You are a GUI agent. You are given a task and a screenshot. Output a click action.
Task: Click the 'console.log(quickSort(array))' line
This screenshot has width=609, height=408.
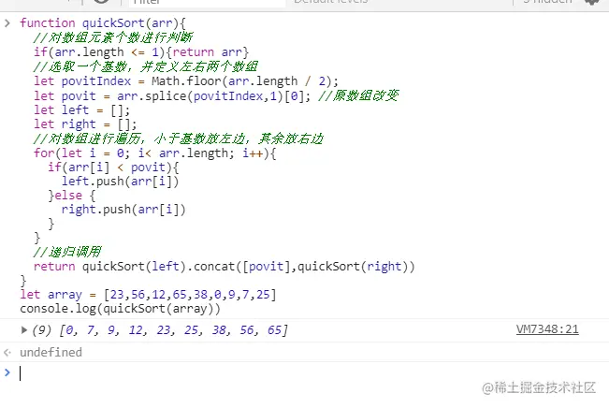[x=120, y=309]
